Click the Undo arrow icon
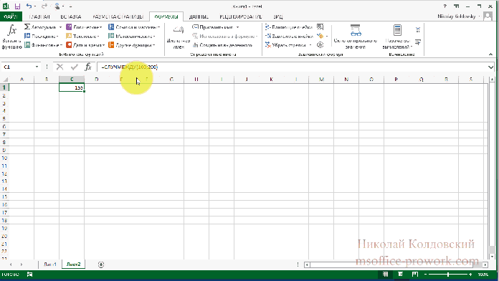499x281 pixels. (x=29, y=6)
